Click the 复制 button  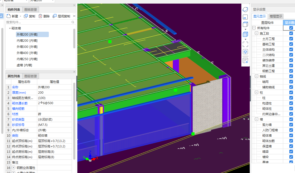(x=30, y=16)
